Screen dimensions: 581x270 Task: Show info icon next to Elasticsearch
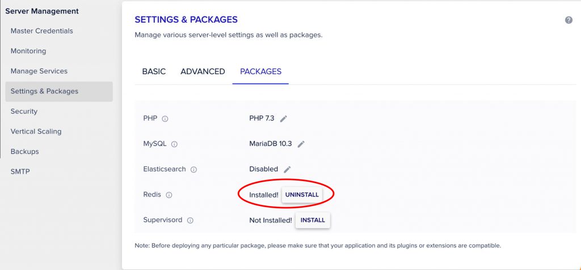coord(193,169)
